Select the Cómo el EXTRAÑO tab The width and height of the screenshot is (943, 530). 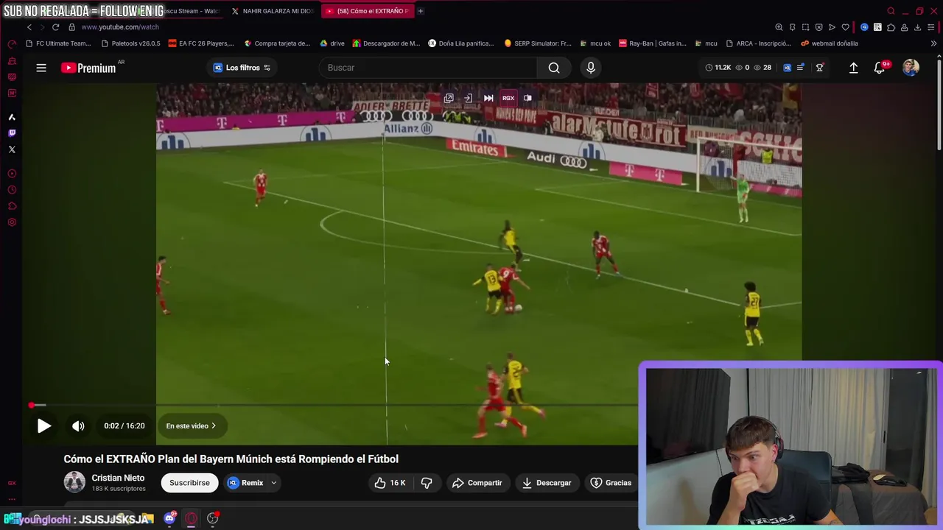366,11
